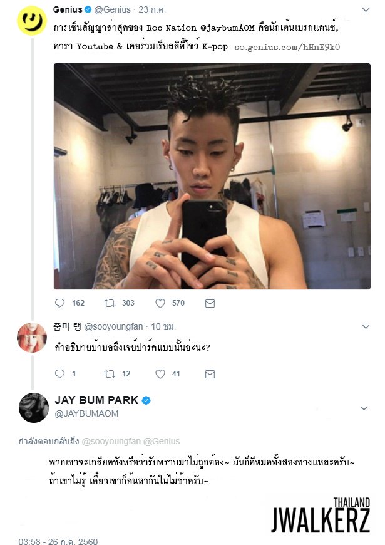View the mirror selfie photo in the tweet
Image resolution: width=385 pixels, height=545 pixels.
212,176
